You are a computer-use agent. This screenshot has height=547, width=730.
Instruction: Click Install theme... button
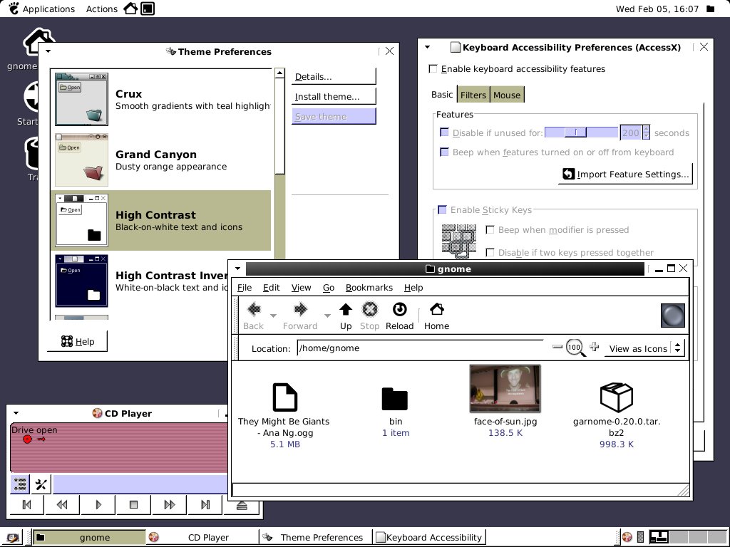pyautogui.click(x=334, y=97)
